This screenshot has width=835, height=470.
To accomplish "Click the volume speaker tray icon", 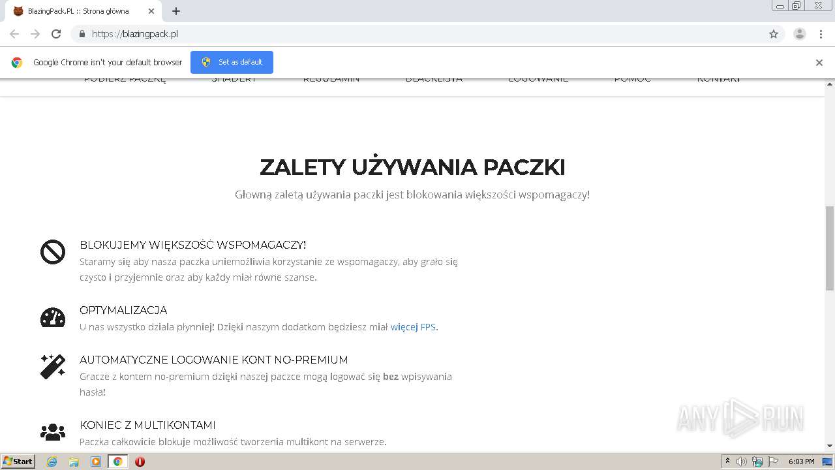I will [742, 462].
